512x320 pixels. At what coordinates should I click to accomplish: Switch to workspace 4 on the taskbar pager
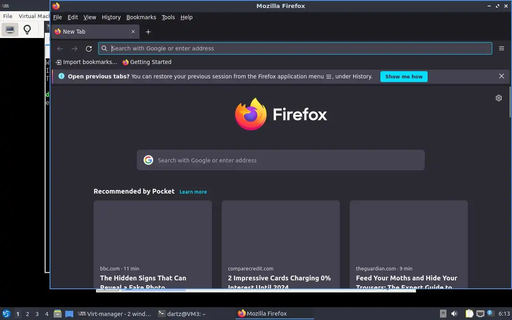[46, 314]
